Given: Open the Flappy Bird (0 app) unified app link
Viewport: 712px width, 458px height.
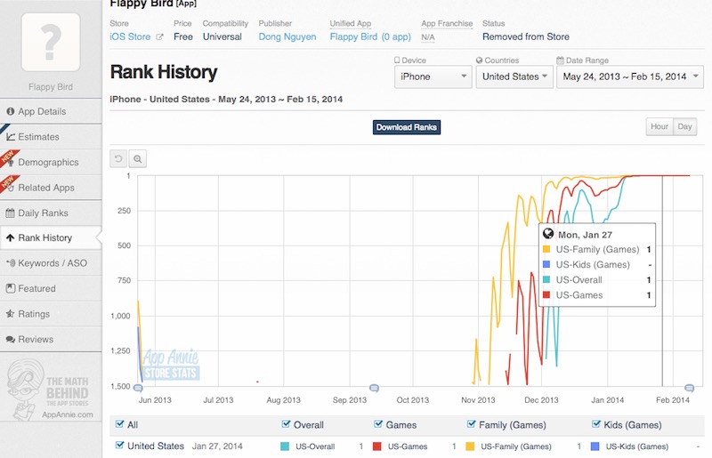Looking at the screenshot, I should point(370,36).
